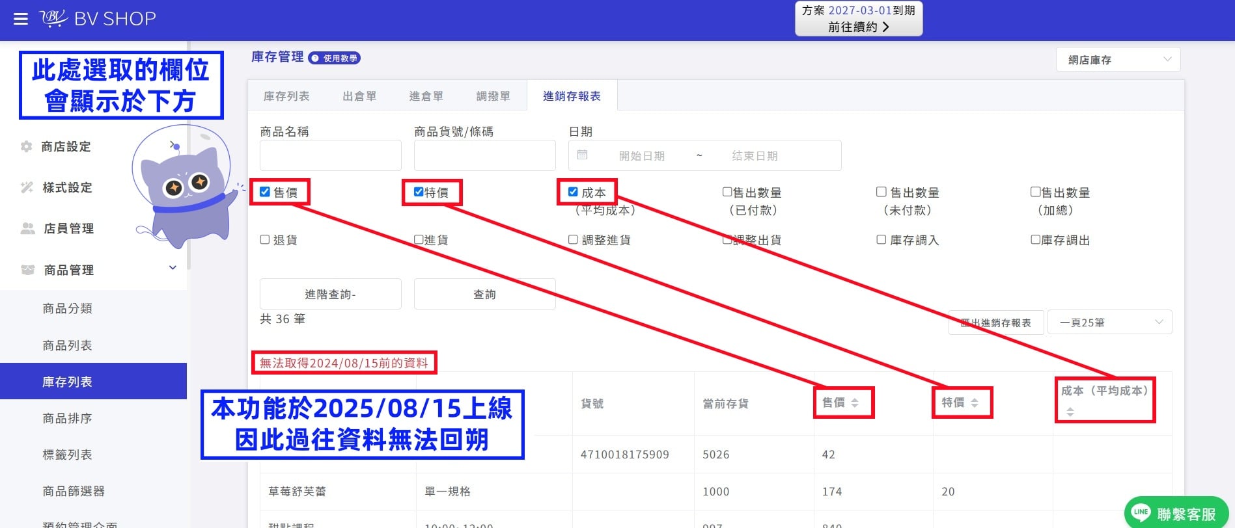Image resolution: width=1235 pixels, height=528 pixels.
Task: Check the 售出數量（已付款） checkbox
Action: pyautogui.click(x=727, y=192)
